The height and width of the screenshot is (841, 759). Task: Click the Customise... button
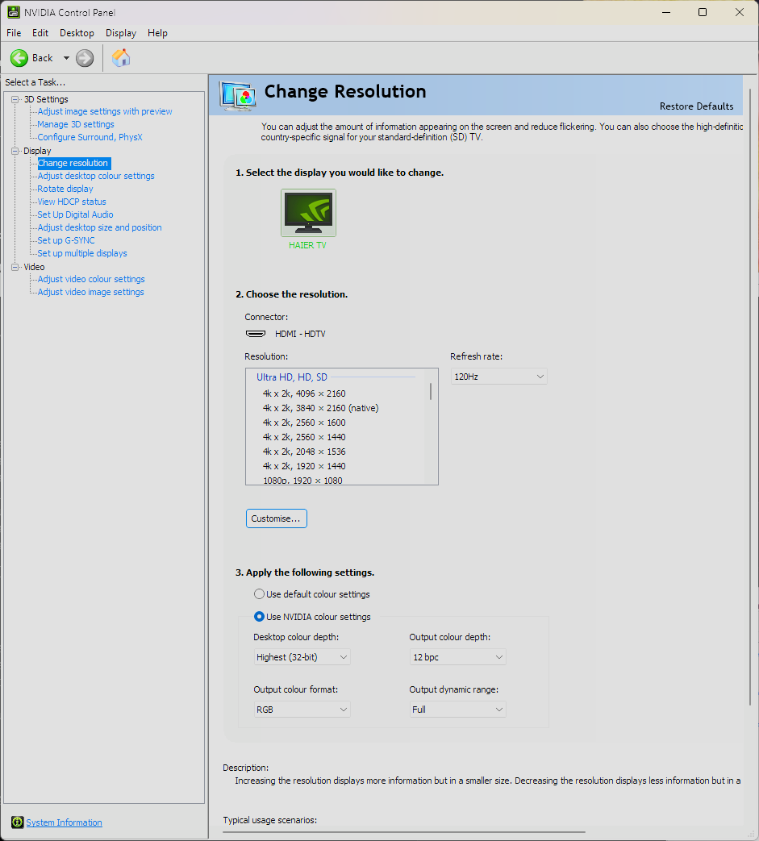[x=276, y=518]
